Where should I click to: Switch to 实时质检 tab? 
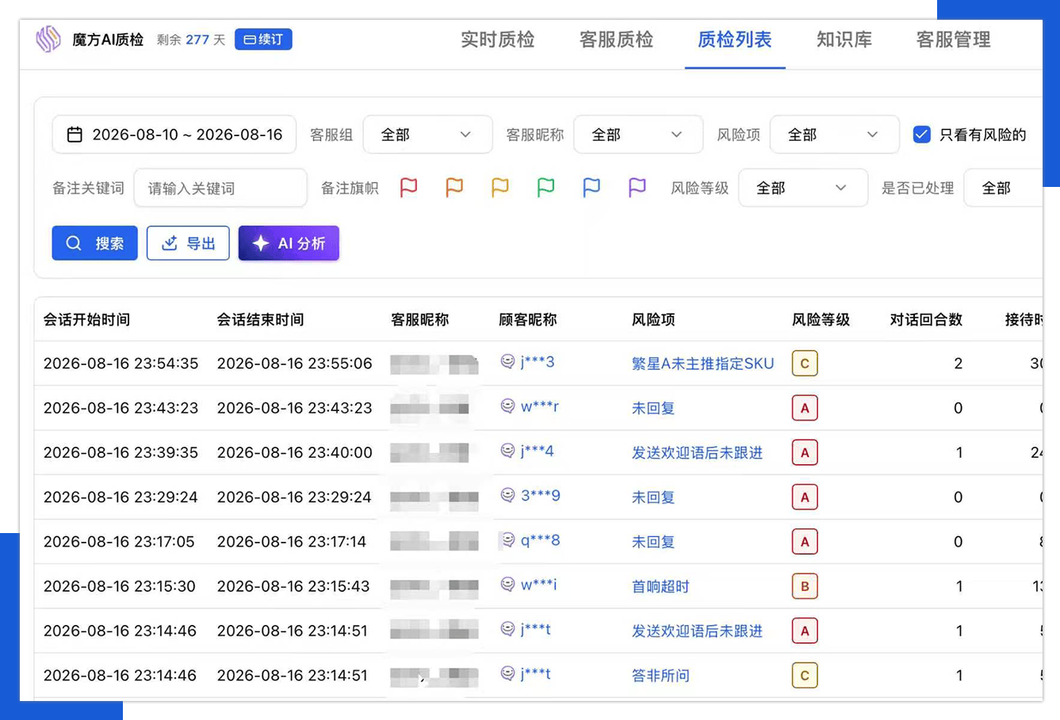498,40
